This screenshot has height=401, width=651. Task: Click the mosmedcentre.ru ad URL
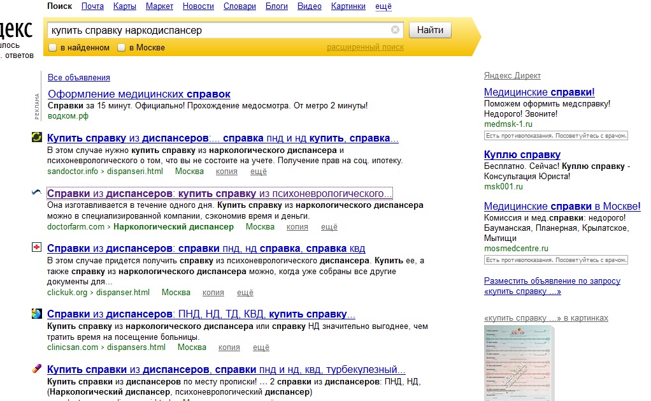pyautogui.click(x=516, y=249)
